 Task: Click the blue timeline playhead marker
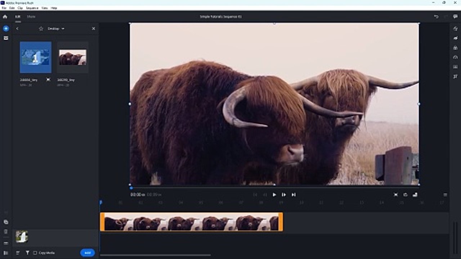click(x=101, y=203)
